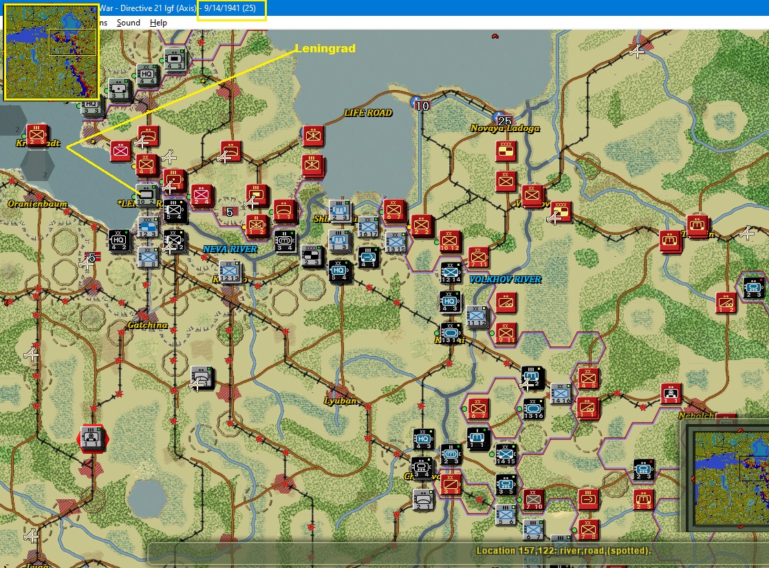Select gray unit 3-1 beside top-left minimap
Screen dimensions: 769x568
[119, 90]
